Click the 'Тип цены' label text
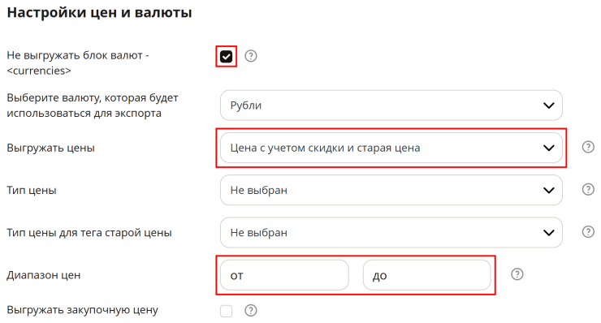The image size is (601, 323). point(32,191)
